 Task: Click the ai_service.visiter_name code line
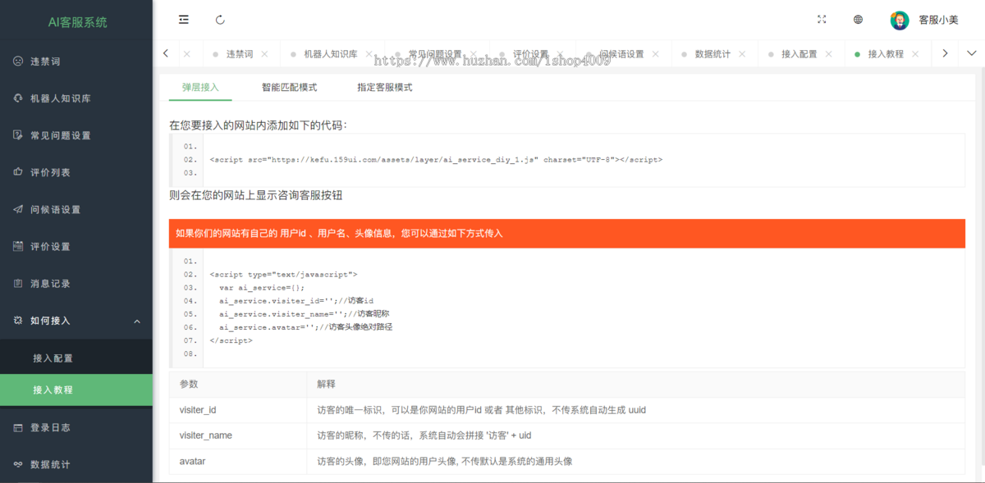[x=304, y=314]
